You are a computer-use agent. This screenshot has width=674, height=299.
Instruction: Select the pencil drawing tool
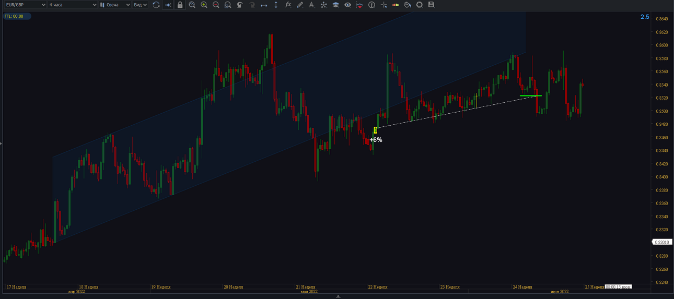click(300, 5)
